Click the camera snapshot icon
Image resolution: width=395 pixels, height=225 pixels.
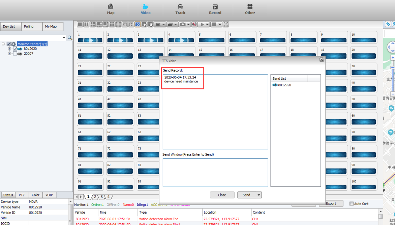click(x=182, y=25)
